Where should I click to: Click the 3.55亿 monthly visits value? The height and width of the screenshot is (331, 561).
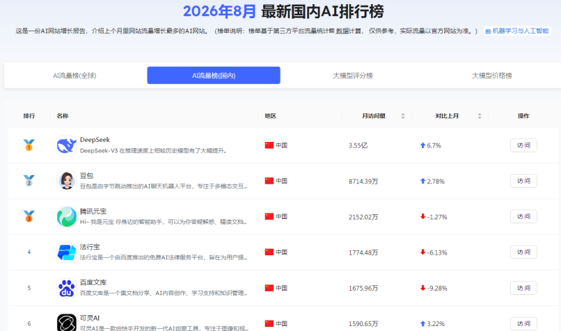point(358,145)
